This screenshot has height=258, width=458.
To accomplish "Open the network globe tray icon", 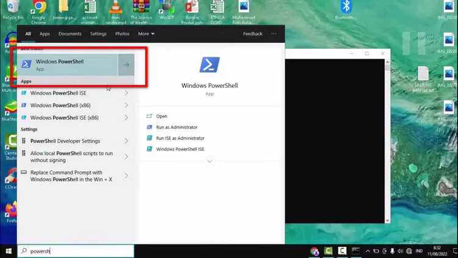I will pos(409,251).
